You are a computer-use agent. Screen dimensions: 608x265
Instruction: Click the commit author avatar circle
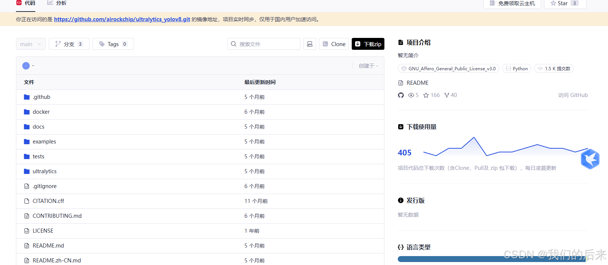coord(26,66)
